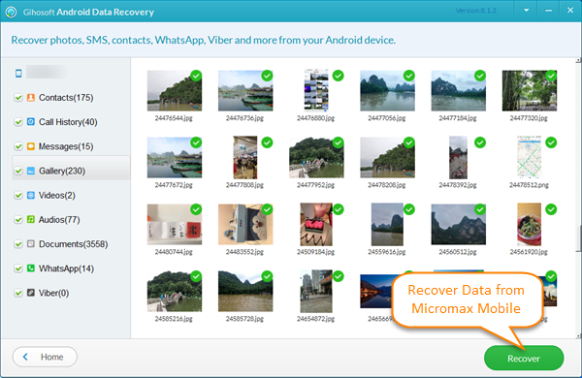Click the Contacts category icon

31,98
